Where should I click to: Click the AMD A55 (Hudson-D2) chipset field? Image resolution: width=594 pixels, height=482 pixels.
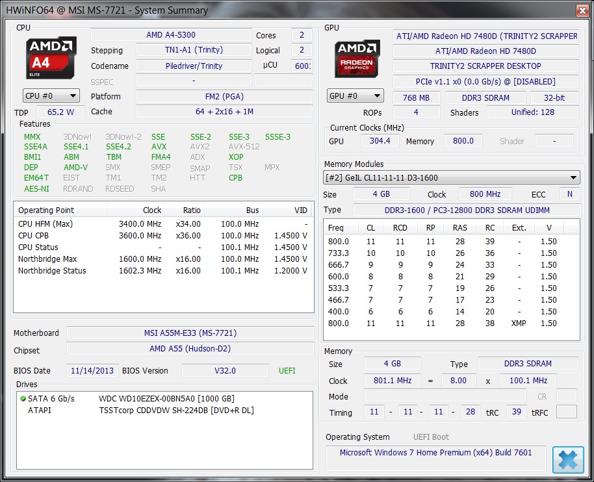click(x=190, y=348)
